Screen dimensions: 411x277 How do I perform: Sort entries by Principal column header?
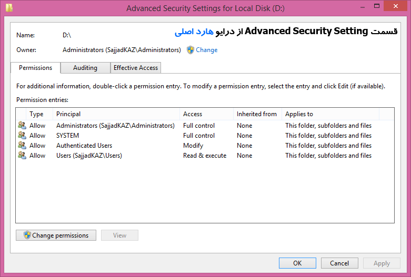[116, 114]
